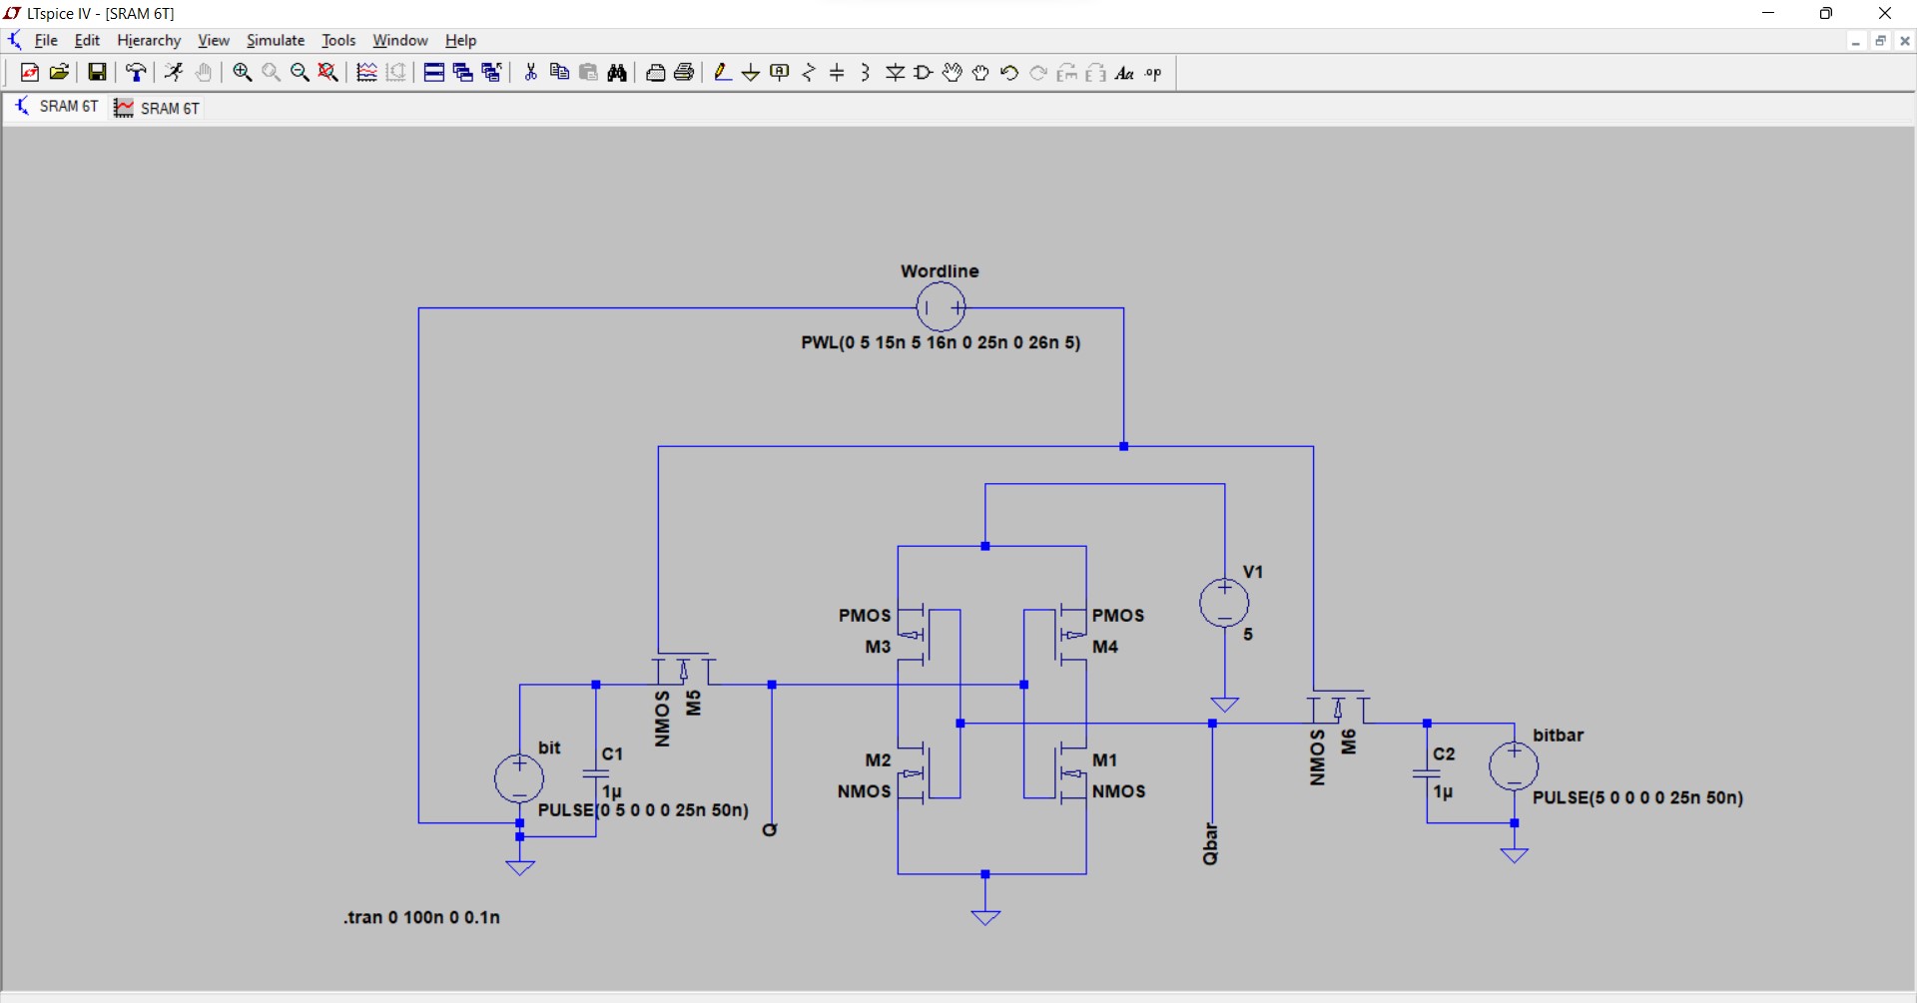Add a text comment (Aa icon)

click(1124, 72)
